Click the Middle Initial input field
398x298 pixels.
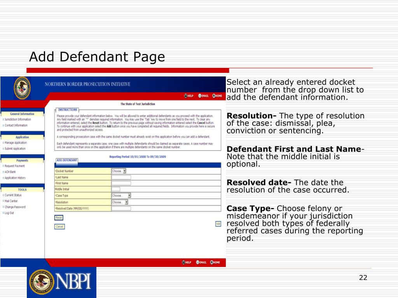click(x=116, y=189)
